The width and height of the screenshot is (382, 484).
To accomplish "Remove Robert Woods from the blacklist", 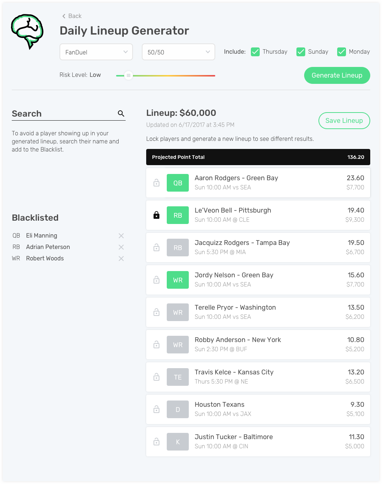I will (121, 259).
